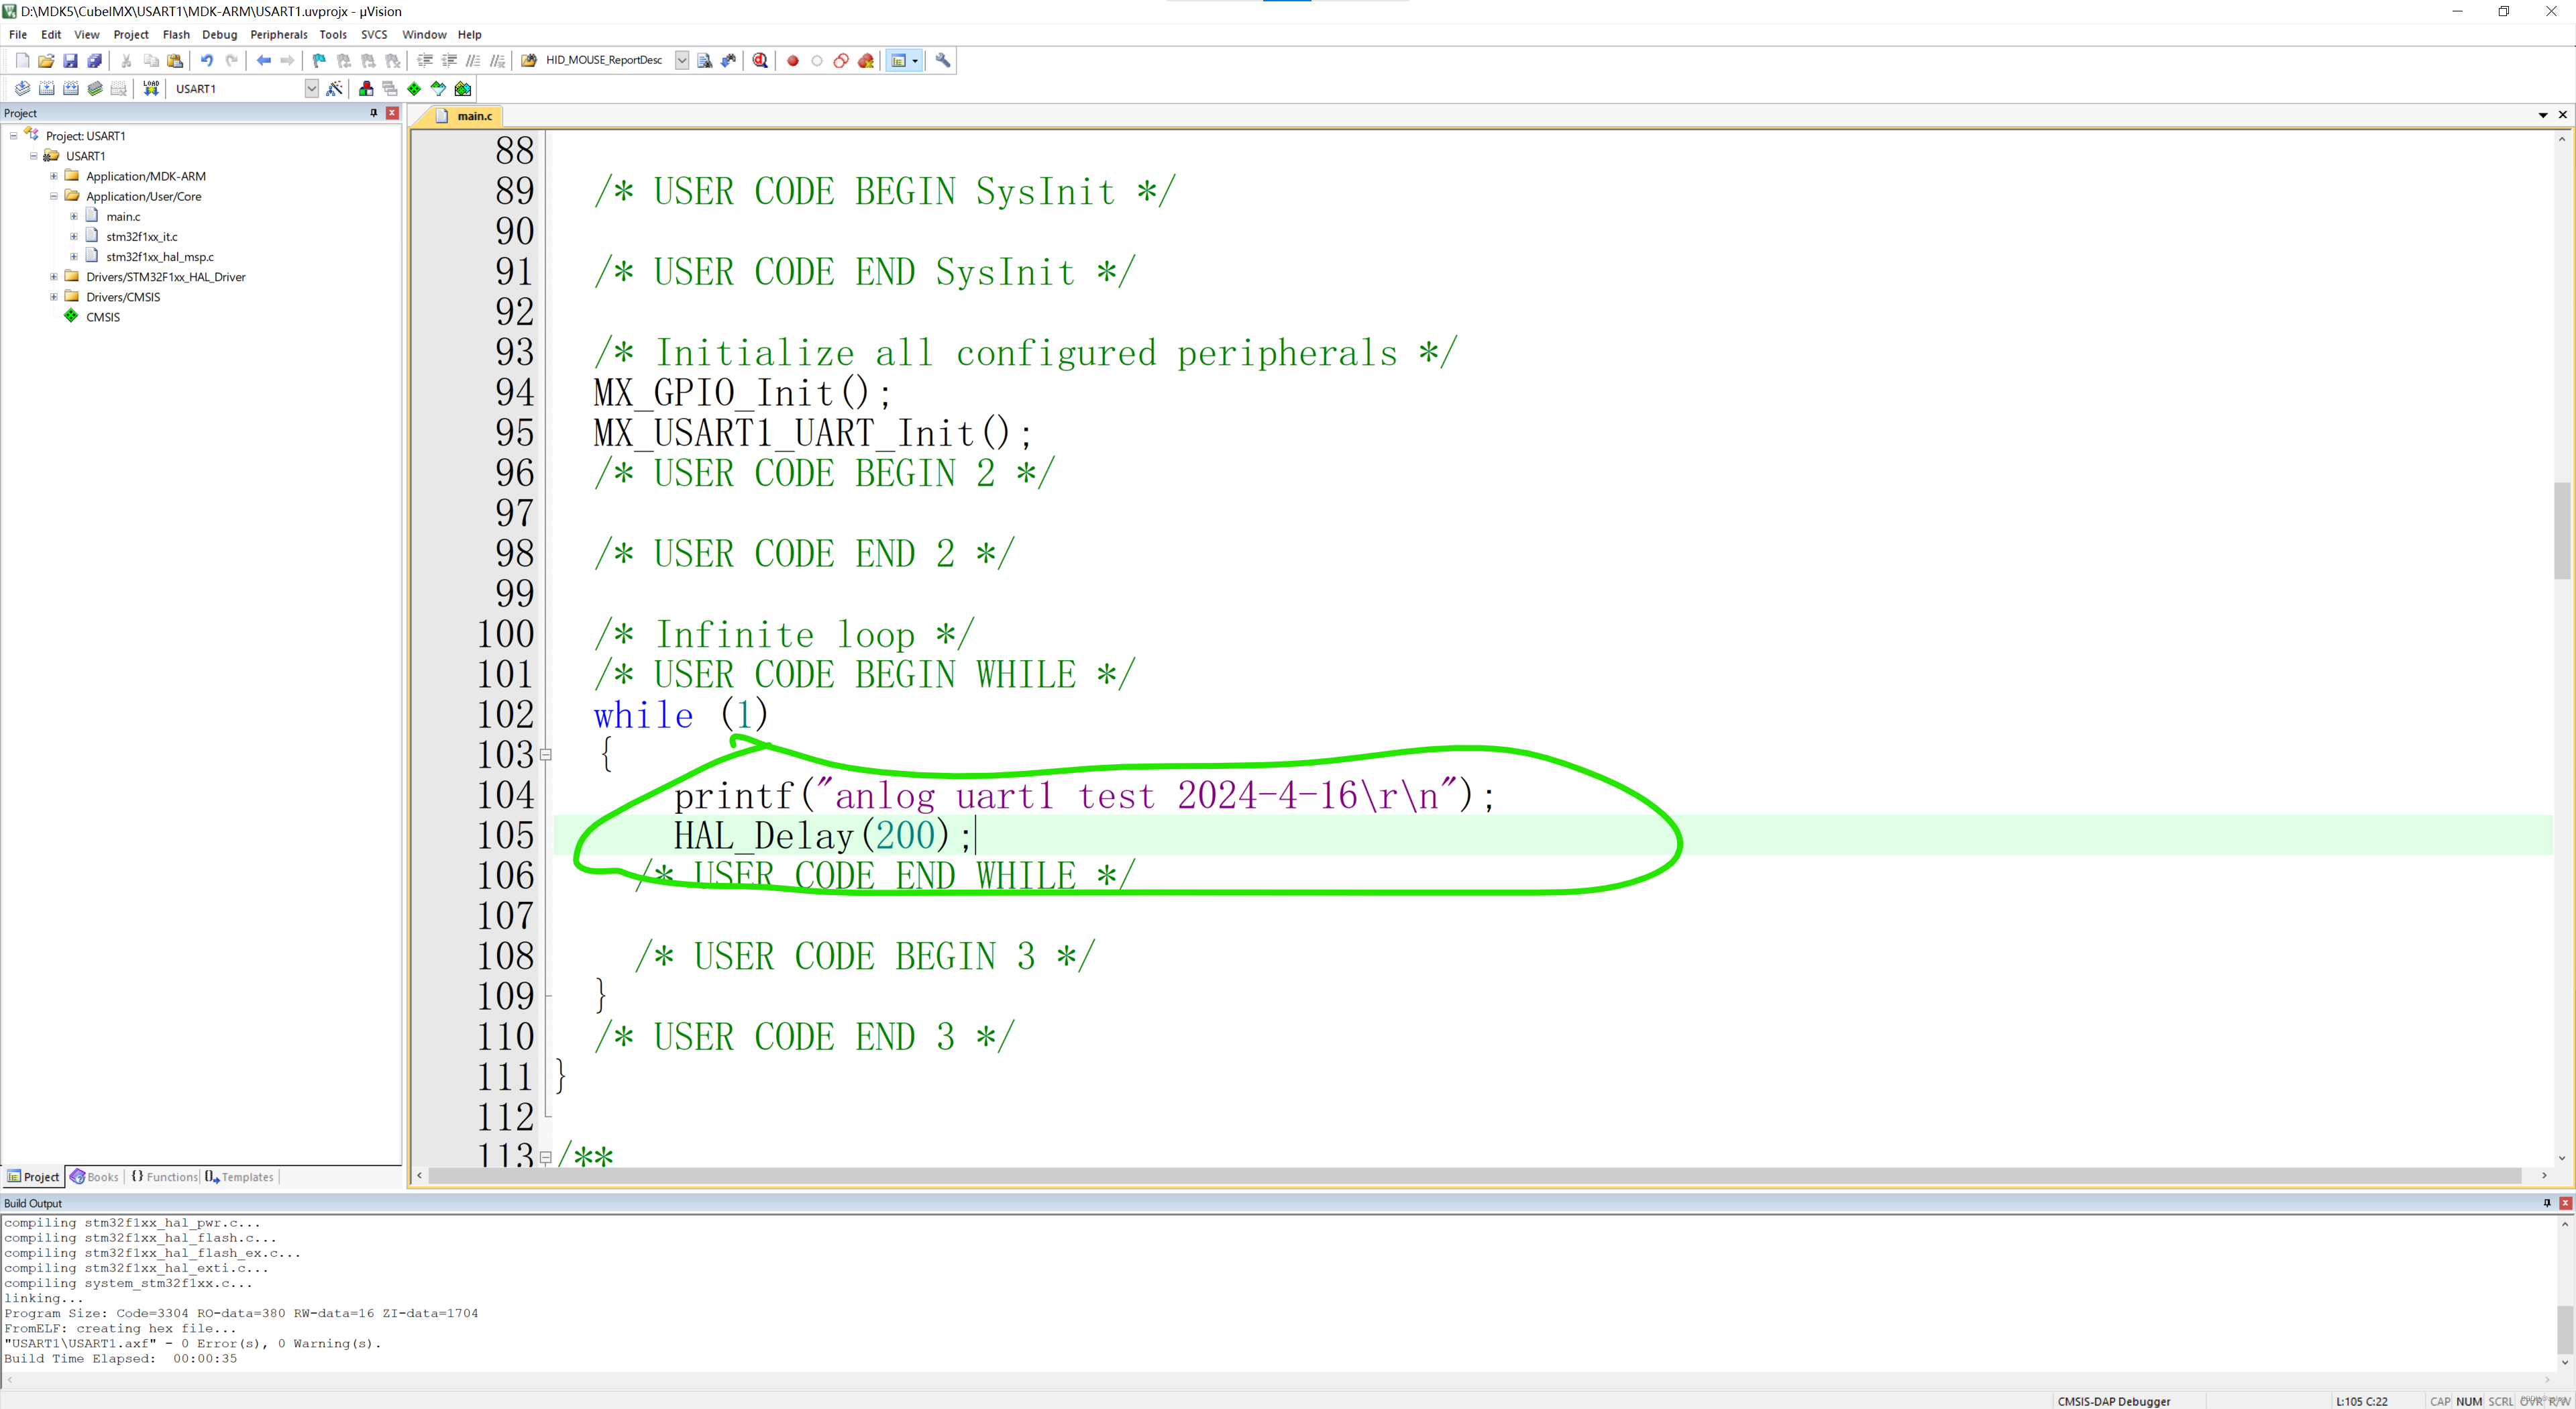
Task: Open Manage Run-Time Environment green diamond icon
Action: click(414, 89)
